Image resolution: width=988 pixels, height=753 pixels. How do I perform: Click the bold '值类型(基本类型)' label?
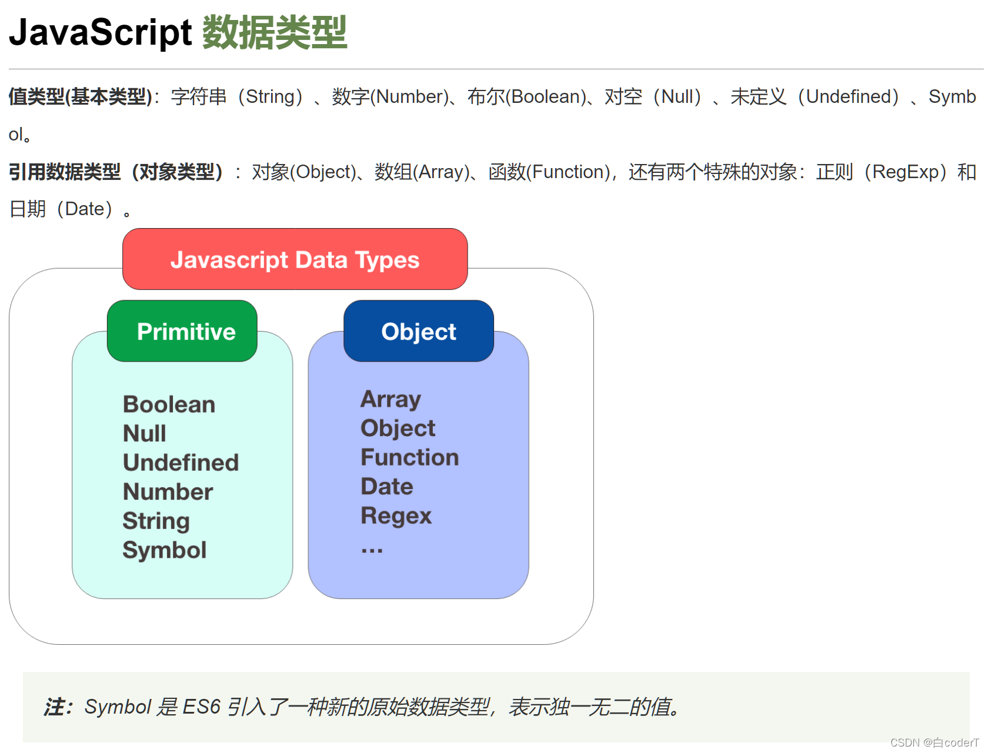81,96
